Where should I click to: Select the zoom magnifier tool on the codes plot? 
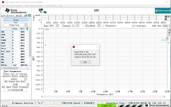[x=166, y=16]
